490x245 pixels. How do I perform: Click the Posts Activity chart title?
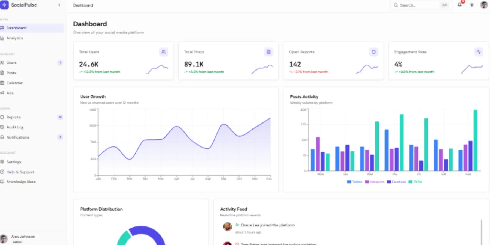304,97
